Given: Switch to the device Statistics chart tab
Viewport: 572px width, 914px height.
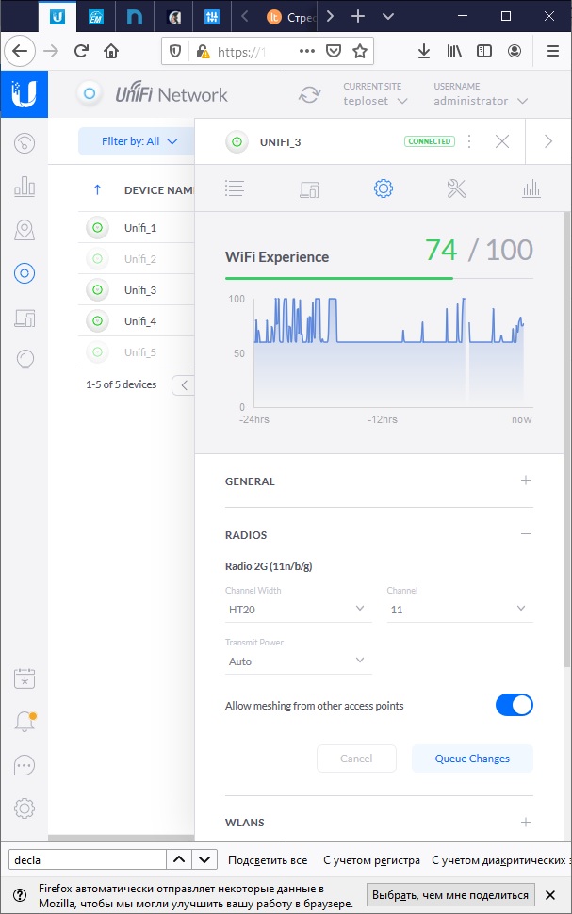Looking at the screenshot, I should point(531,188).
